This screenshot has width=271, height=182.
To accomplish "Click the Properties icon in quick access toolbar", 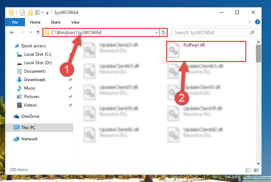I will click(23, 13).
